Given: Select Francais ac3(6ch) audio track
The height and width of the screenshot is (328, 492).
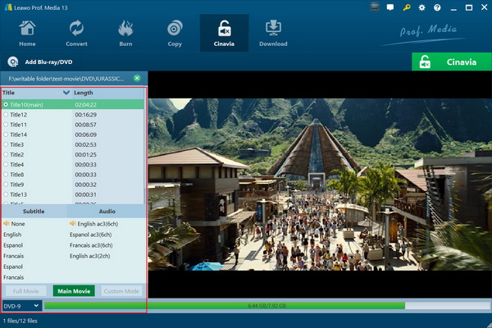Looking at the screenshot, I should point(91,245).
